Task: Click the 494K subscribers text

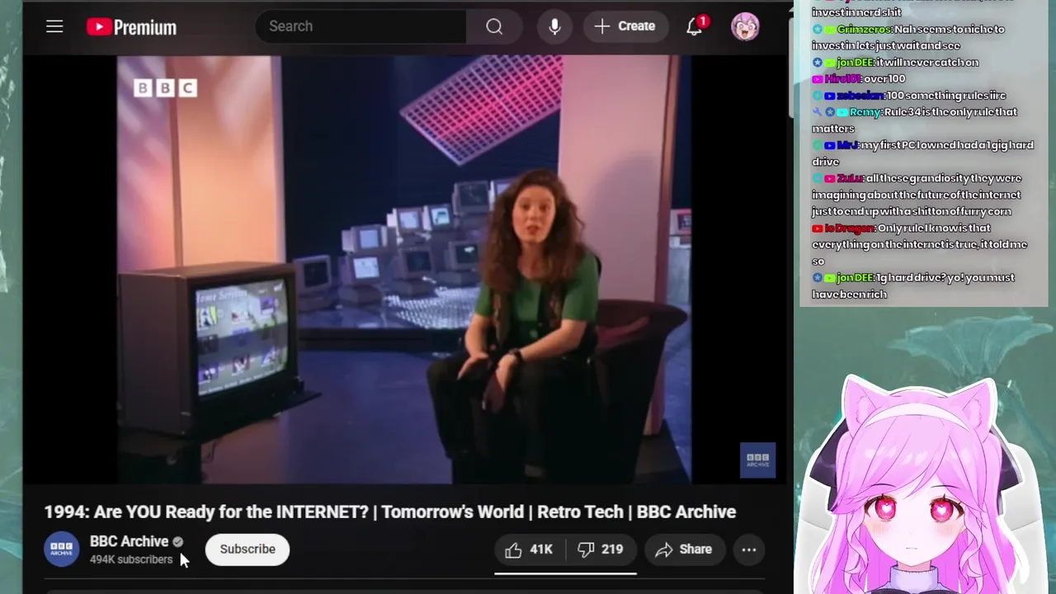Action: coord(131,559)
